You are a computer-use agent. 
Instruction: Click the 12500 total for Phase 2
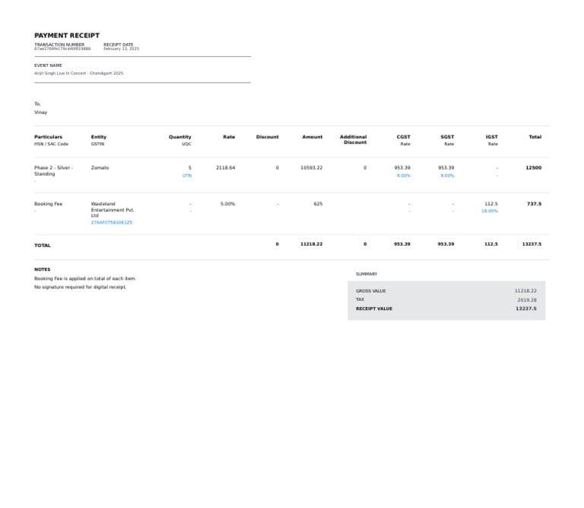click(x=533, y=167)
